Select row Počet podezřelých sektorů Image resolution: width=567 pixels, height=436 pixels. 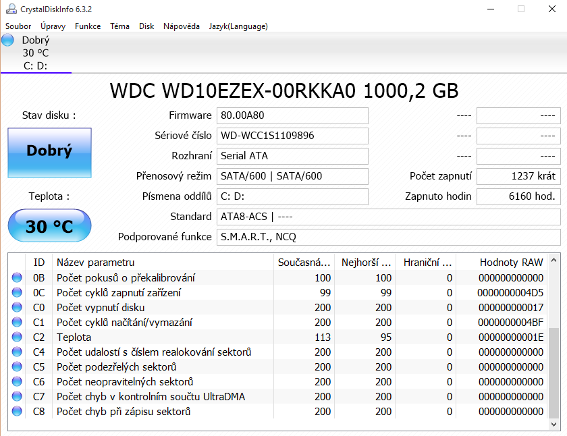coord(116,366)
